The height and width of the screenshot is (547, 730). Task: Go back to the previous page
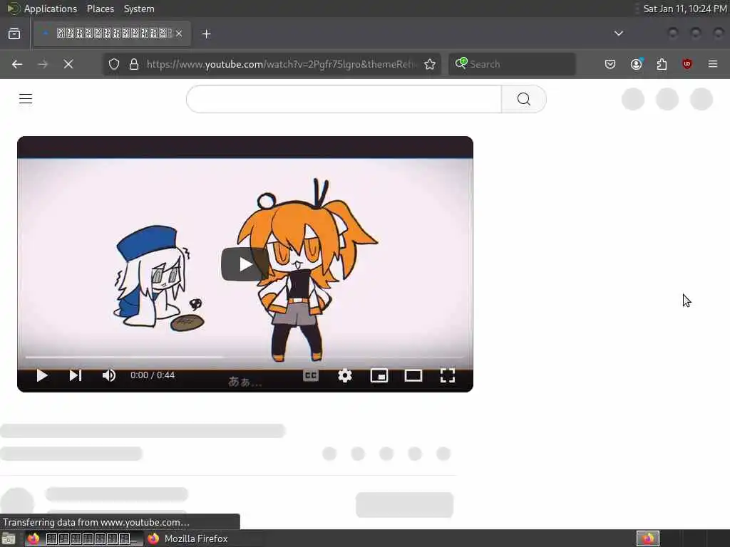click(x=17, y=64)
